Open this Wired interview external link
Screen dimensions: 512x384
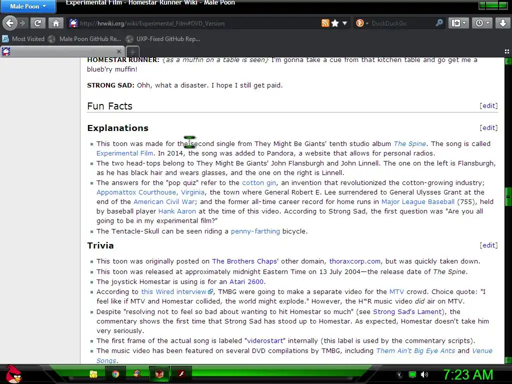177,291
